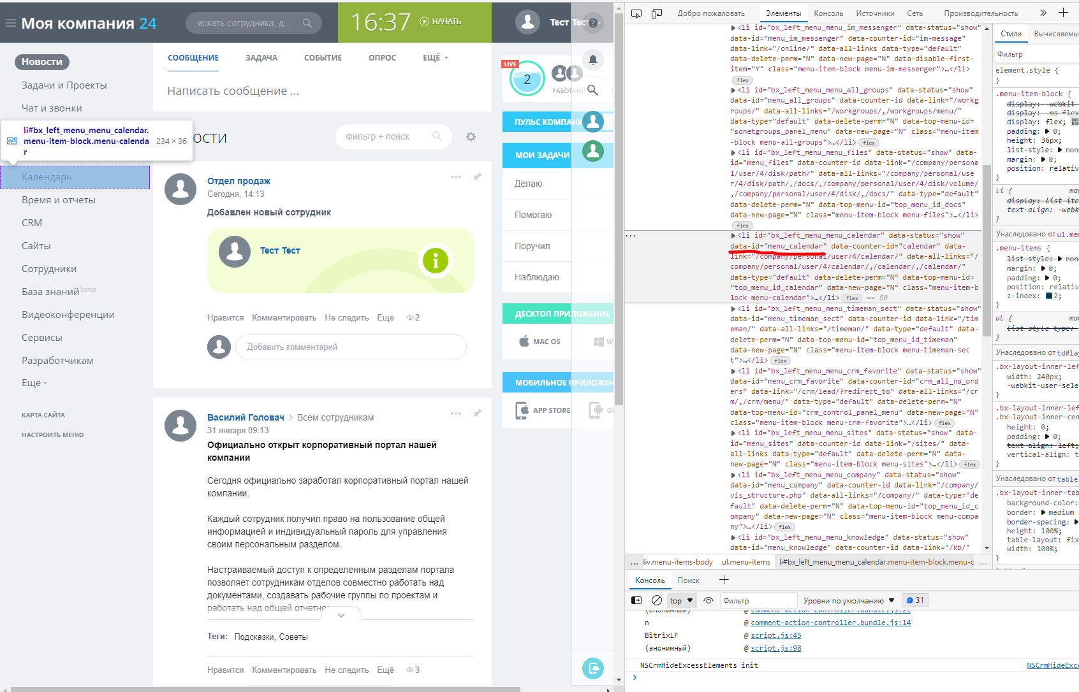Click the 'Добавить комментарий' input field
Viewport: 1079px width, 692px height.
[x=351, y=347]
